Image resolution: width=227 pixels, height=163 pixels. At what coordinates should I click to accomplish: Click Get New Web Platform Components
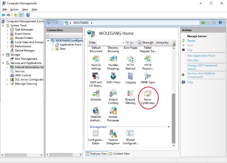coord(201,75)
